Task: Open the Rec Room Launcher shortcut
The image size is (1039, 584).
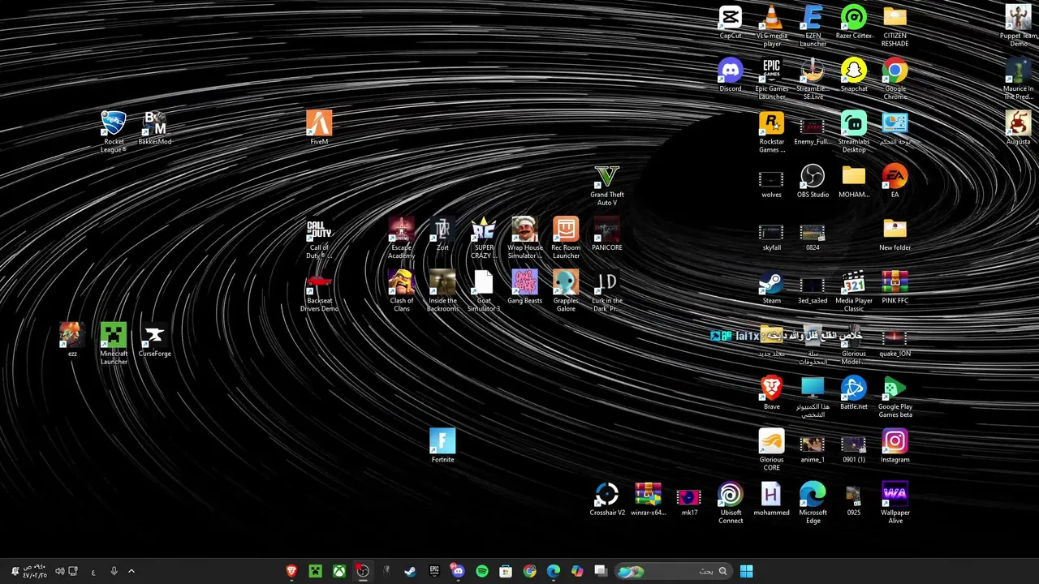Action: pos(566,238)
